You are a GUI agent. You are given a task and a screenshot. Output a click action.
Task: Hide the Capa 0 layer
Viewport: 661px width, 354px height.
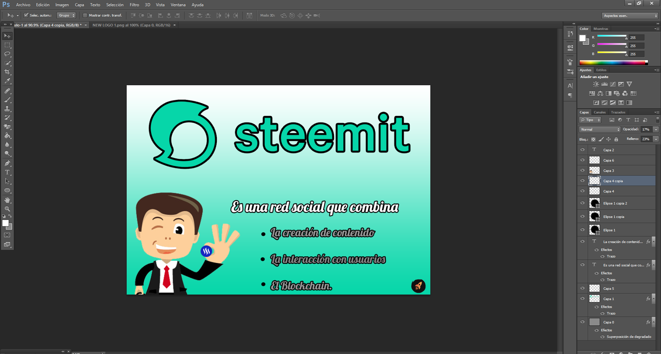point(583,322)
